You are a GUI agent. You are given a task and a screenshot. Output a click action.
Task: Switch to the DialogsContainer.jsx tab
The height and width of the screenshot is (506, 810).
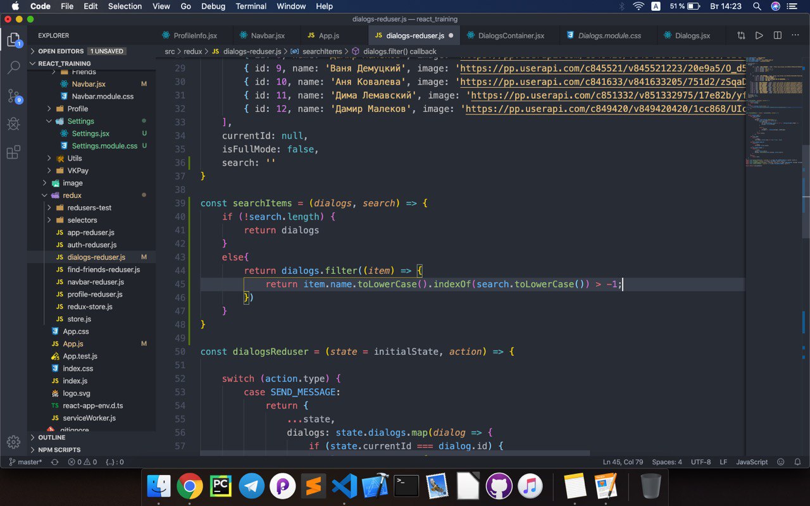[x=511, y=35]
